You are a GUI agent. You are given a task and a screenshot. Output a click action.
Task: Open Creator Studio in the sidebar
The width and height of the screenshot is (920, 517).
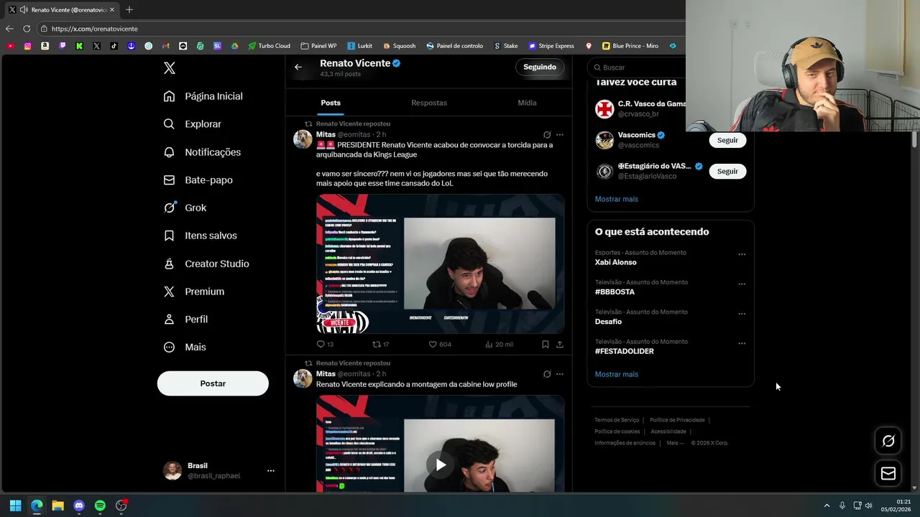(206, 264)
